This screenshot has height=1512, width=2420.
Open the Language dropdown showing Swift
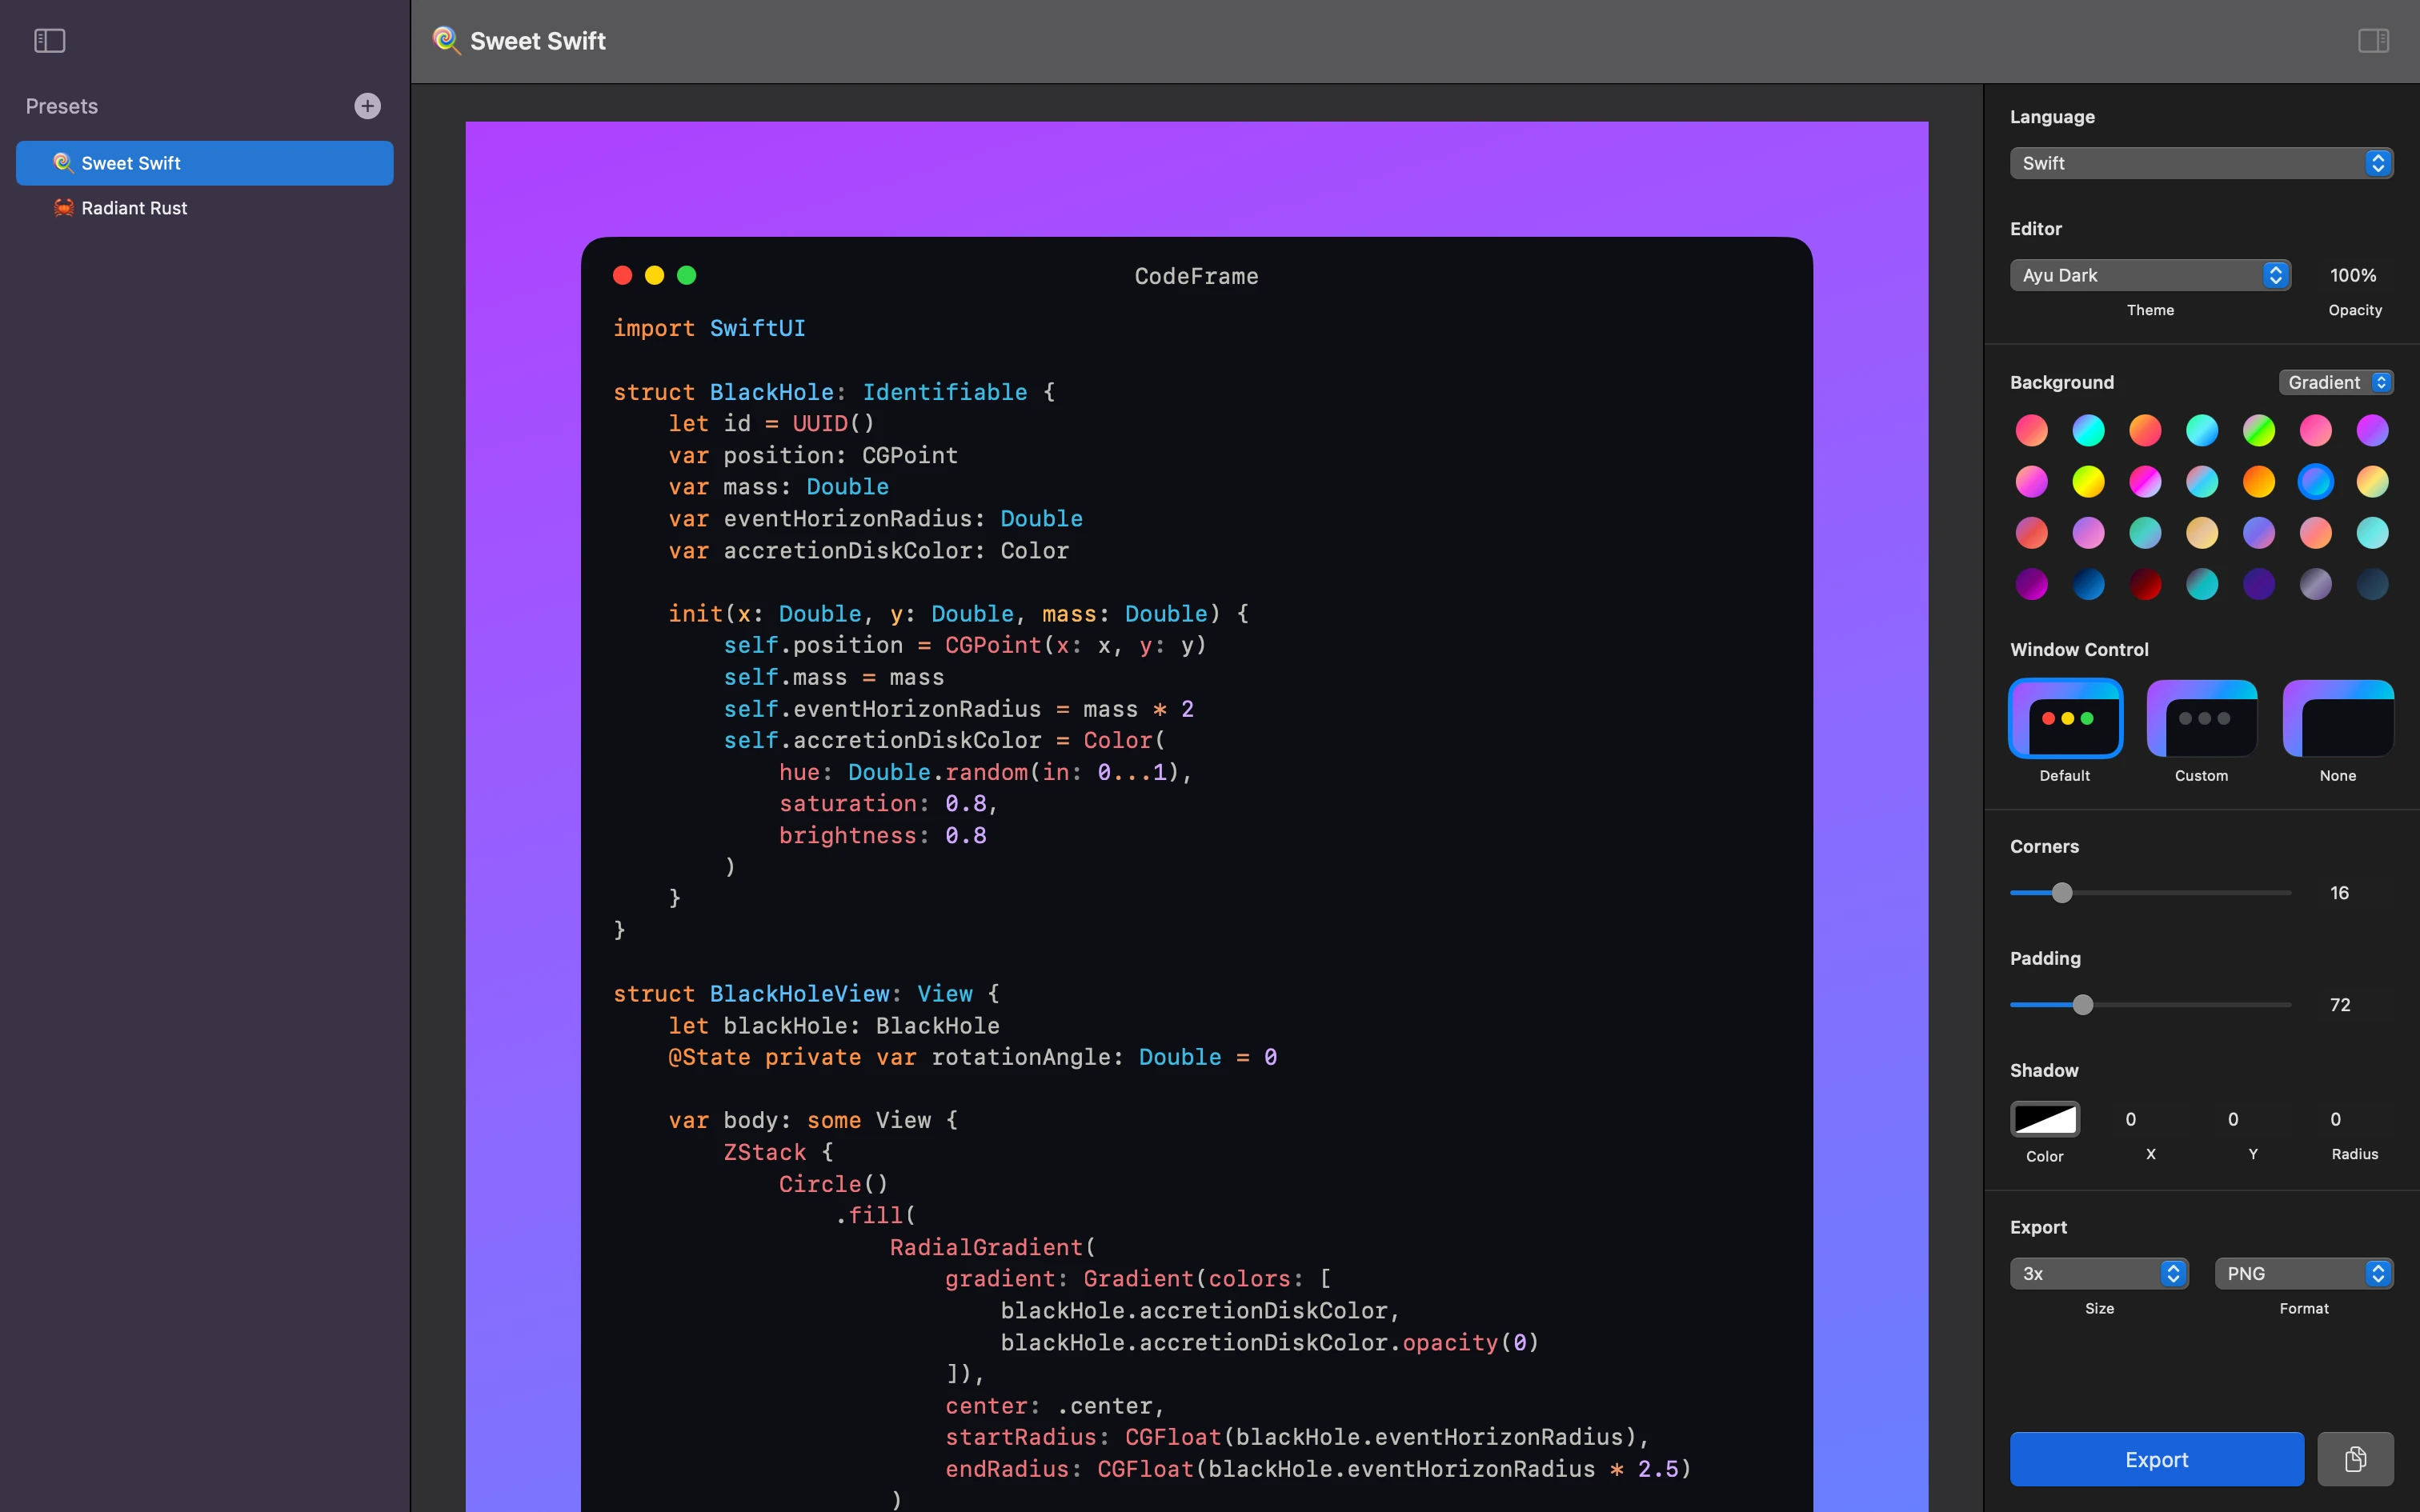[2200, 162]
